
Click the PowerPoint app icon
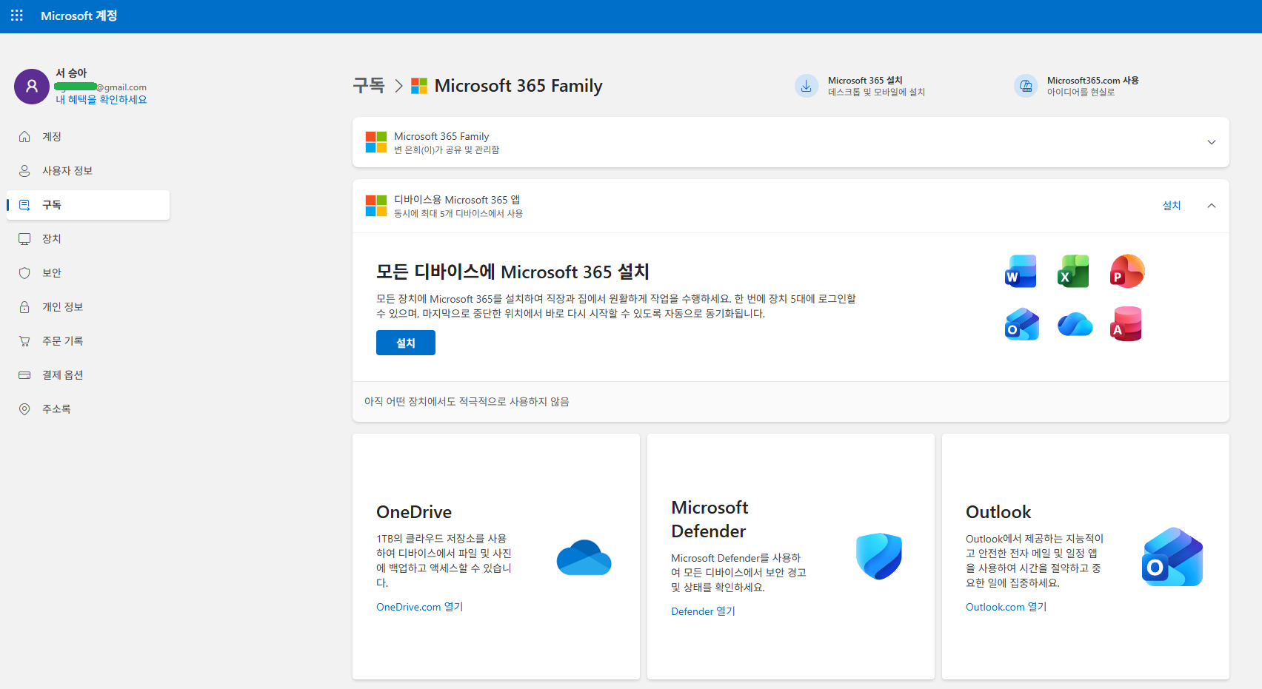coord(1126,272)
